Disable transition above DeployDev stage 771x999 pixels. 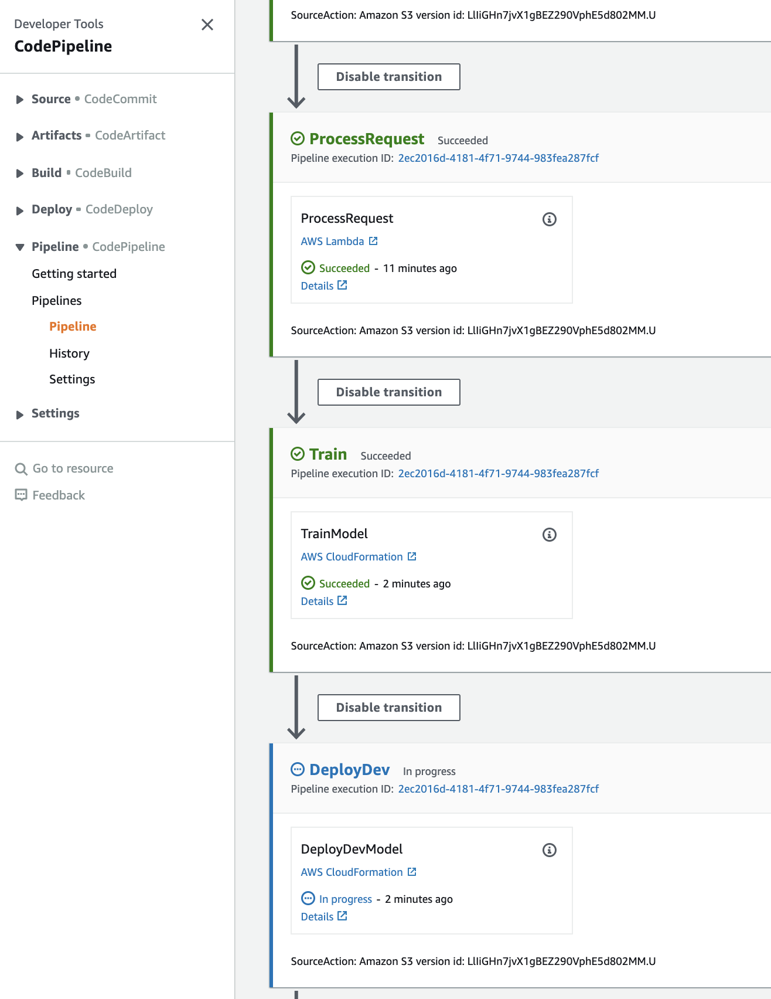pyautogui.click(x=389, y=708)
